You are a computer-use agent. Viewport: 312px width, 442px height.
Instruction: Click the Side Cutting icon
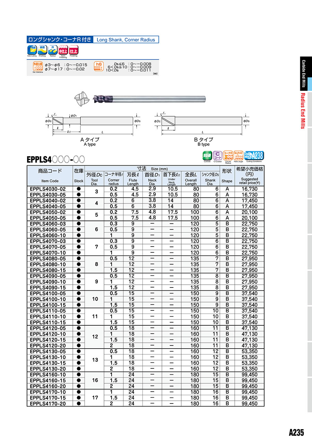pos(32,50)
